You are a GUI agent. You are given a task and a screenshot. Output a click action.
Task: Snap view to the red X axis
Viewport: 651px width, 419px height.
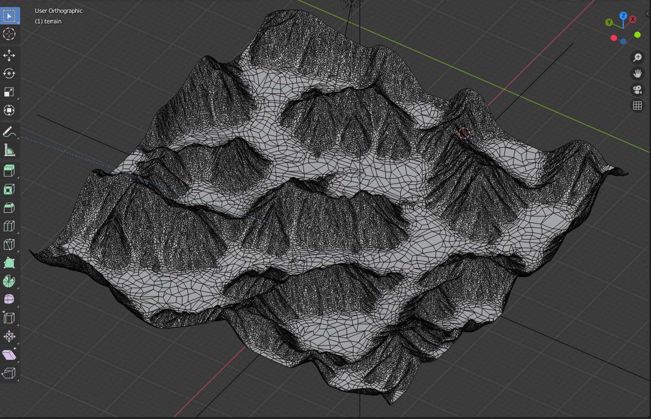pos(633,19)
